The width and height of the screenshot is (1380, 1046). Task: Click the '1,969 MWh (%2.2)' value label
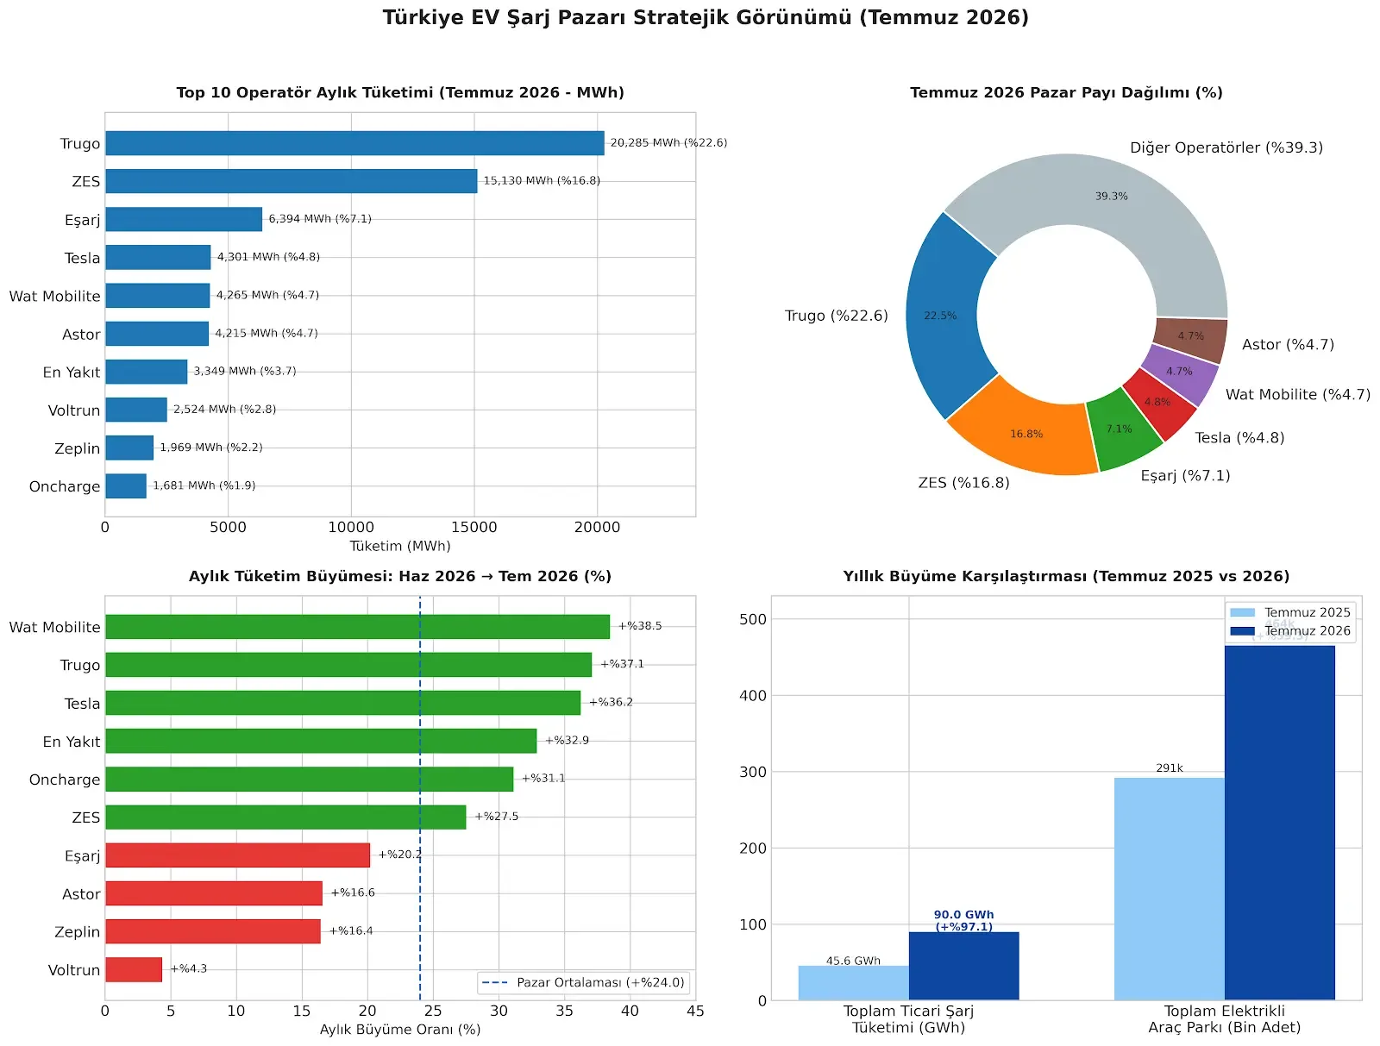211,448
